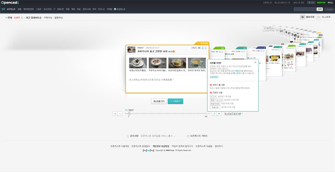Click the 검색 search button
Viewport: 335px width, 172px height.
[320, 9]
